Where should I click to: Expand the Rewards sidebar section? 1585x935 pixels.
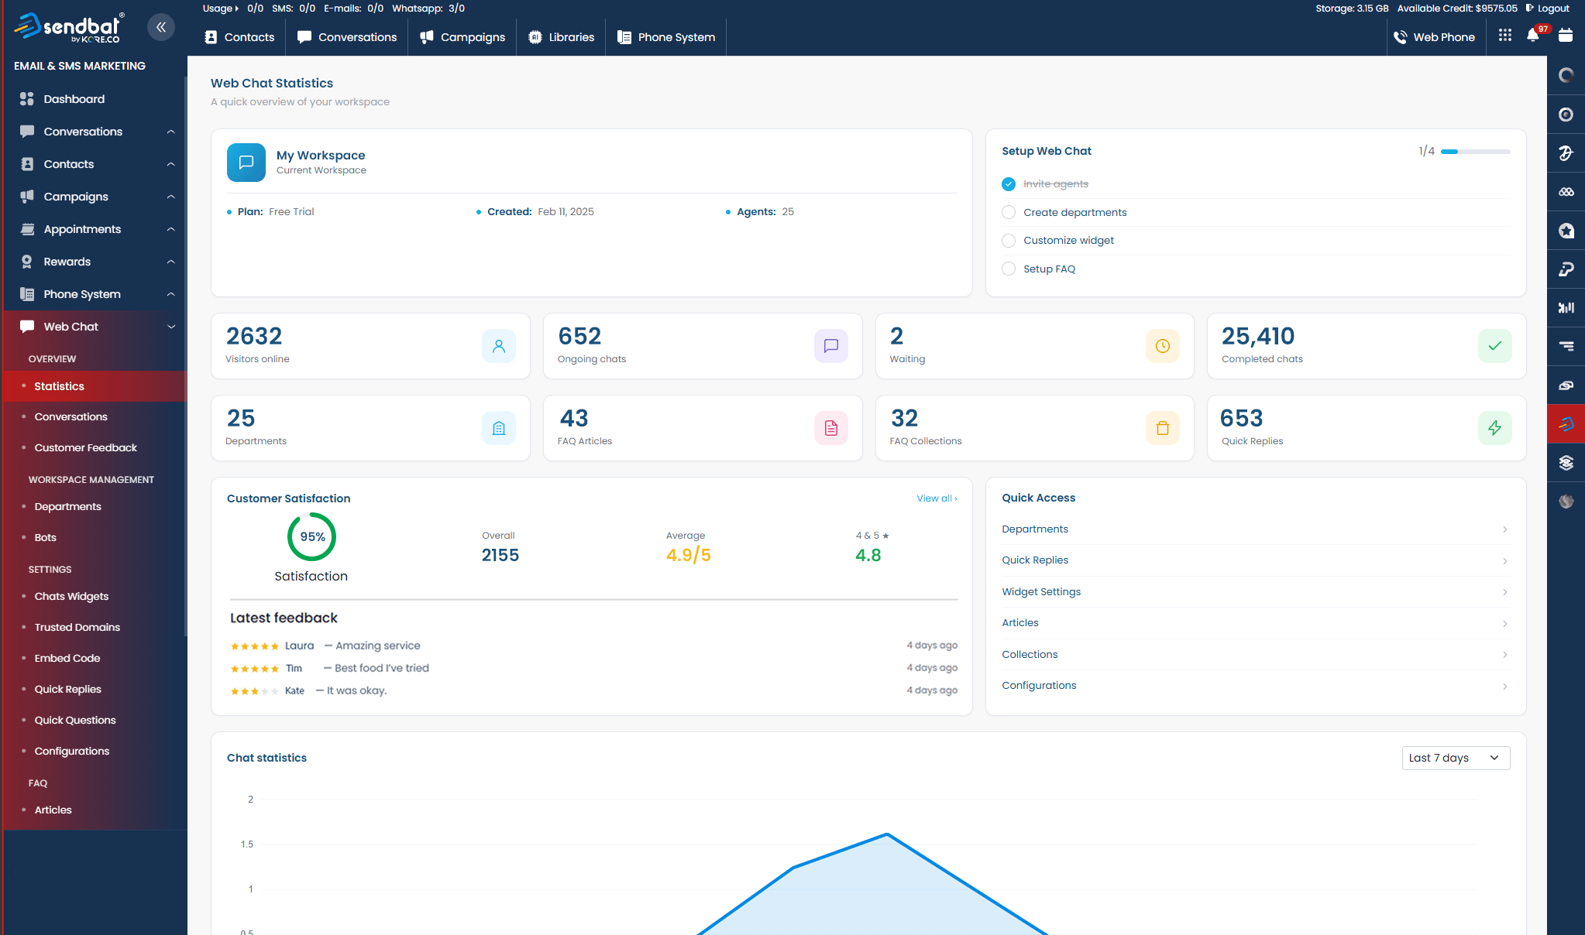coord(170,262)
